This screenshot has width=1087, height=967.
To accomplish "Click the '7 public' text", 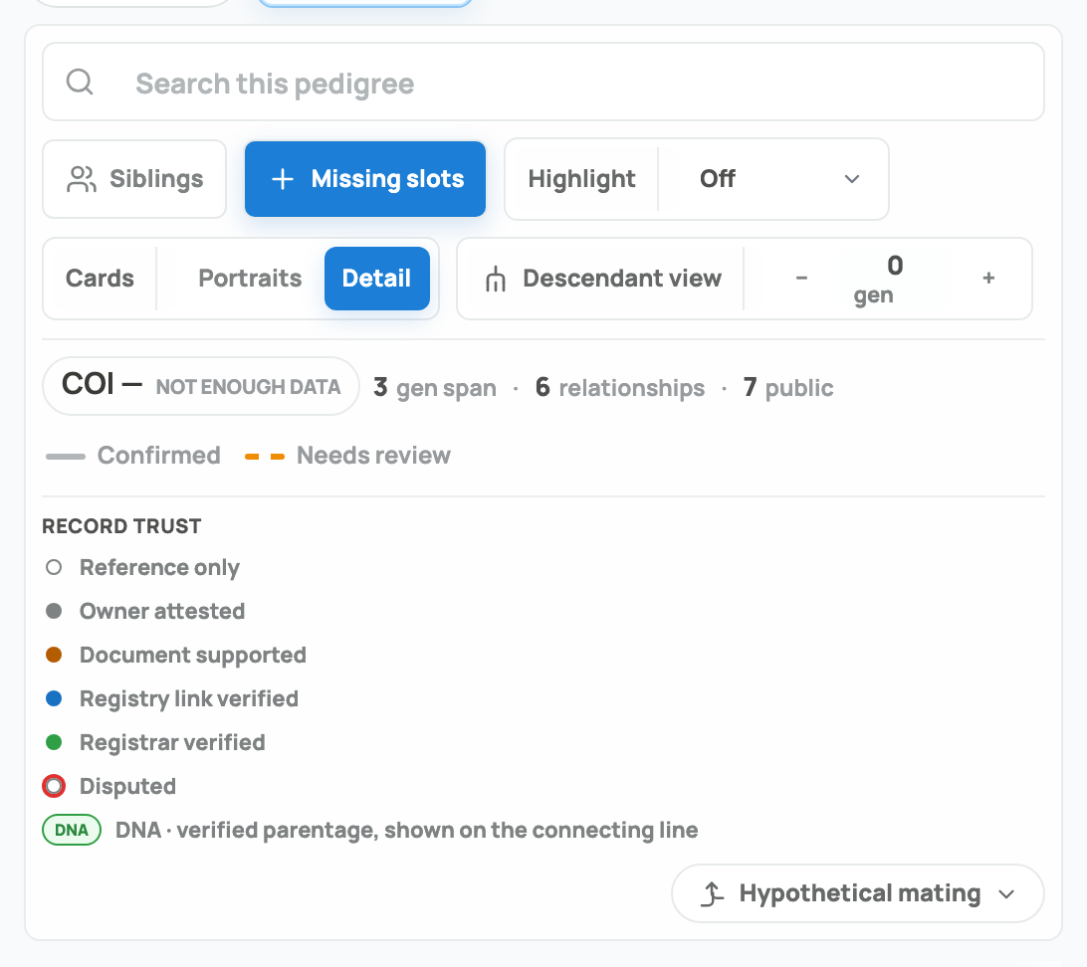I will 788,387.
